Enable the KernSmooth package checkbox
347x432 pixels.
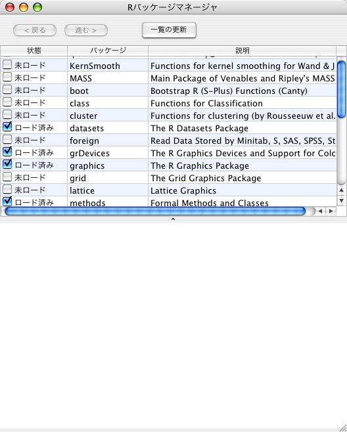click(7, 65)
